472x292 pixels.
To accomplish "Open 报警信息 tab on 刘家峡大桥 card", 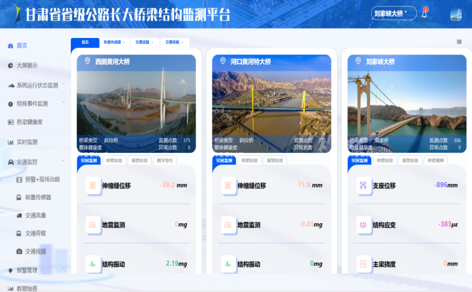I will (410, 161).
